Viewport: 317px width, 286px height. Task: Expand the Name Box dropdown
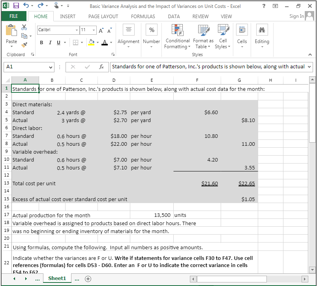(51, 67)
